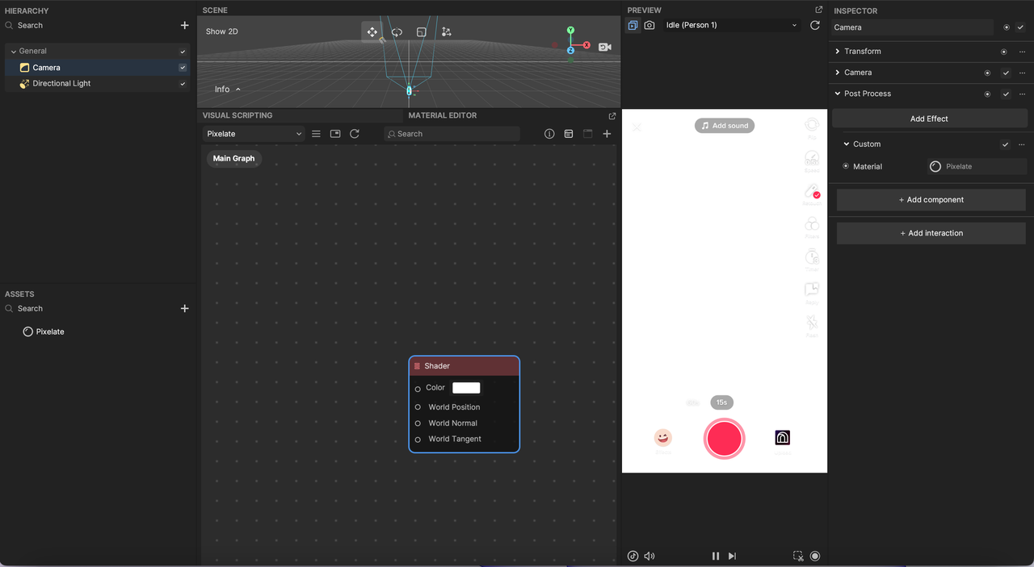Switch to the Material Editor tab
The image size is (1034, 567).
[x=443, y=115]
